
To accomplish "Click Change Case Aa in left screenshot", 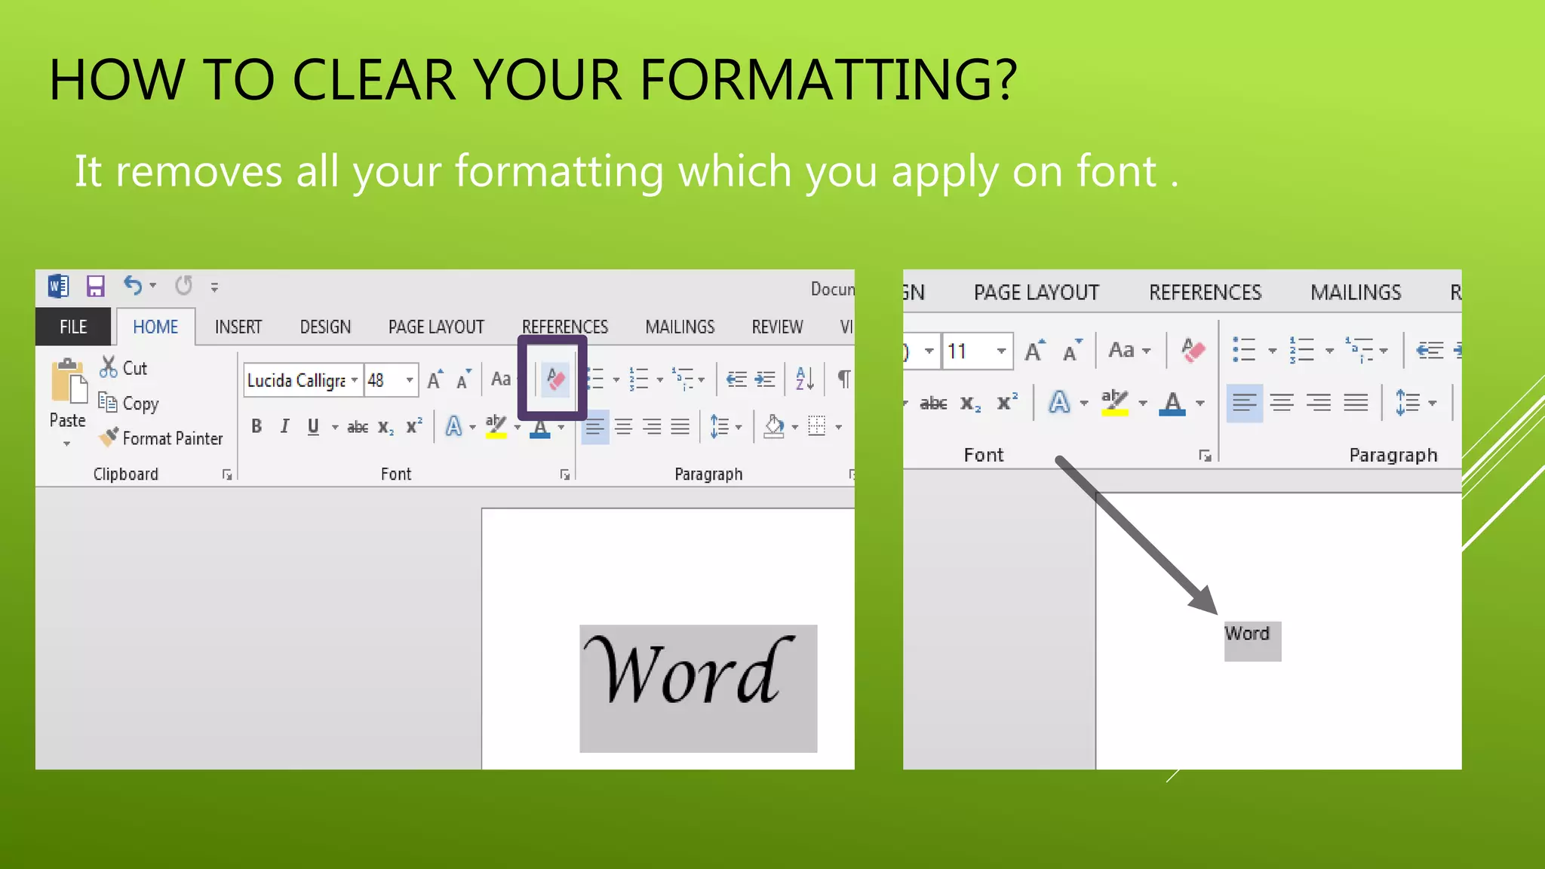I will tap(501, 379).
